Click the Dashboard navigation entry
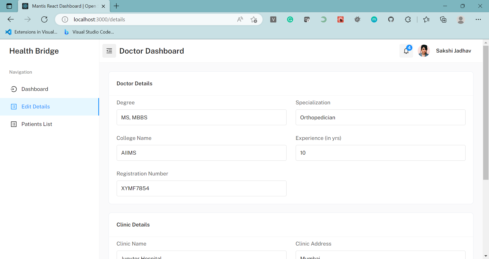This screenshot has height=259, width=489. pos(35,89)
